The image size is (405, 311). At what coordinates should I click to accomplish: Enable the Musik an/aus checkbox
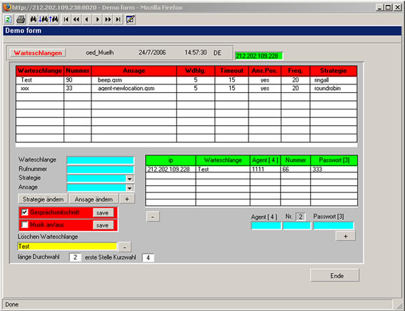(24, 224)
